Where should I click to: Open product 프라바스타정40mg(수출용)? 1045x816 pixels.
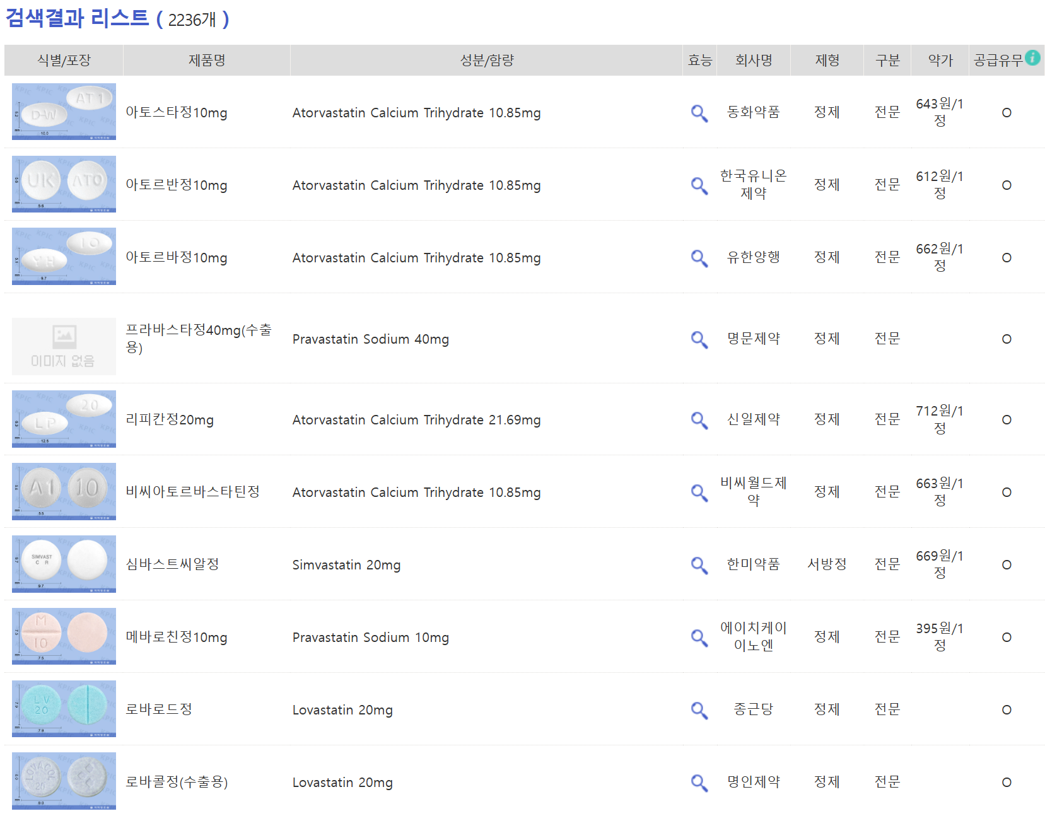(x=199, y=339)
